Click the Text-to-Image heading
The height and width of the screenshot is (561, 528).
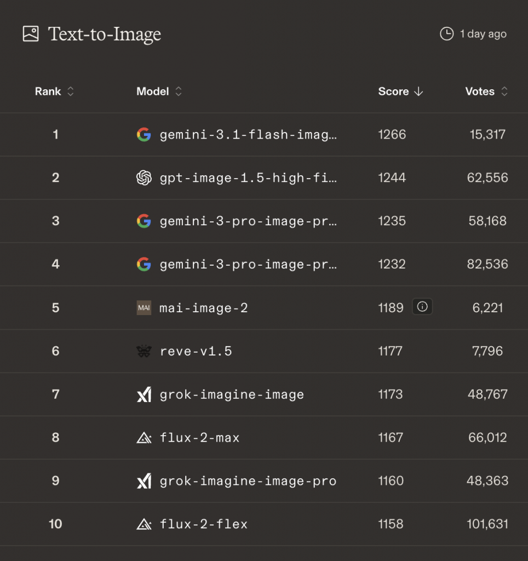pyautogui.click(x=105, y=34)
